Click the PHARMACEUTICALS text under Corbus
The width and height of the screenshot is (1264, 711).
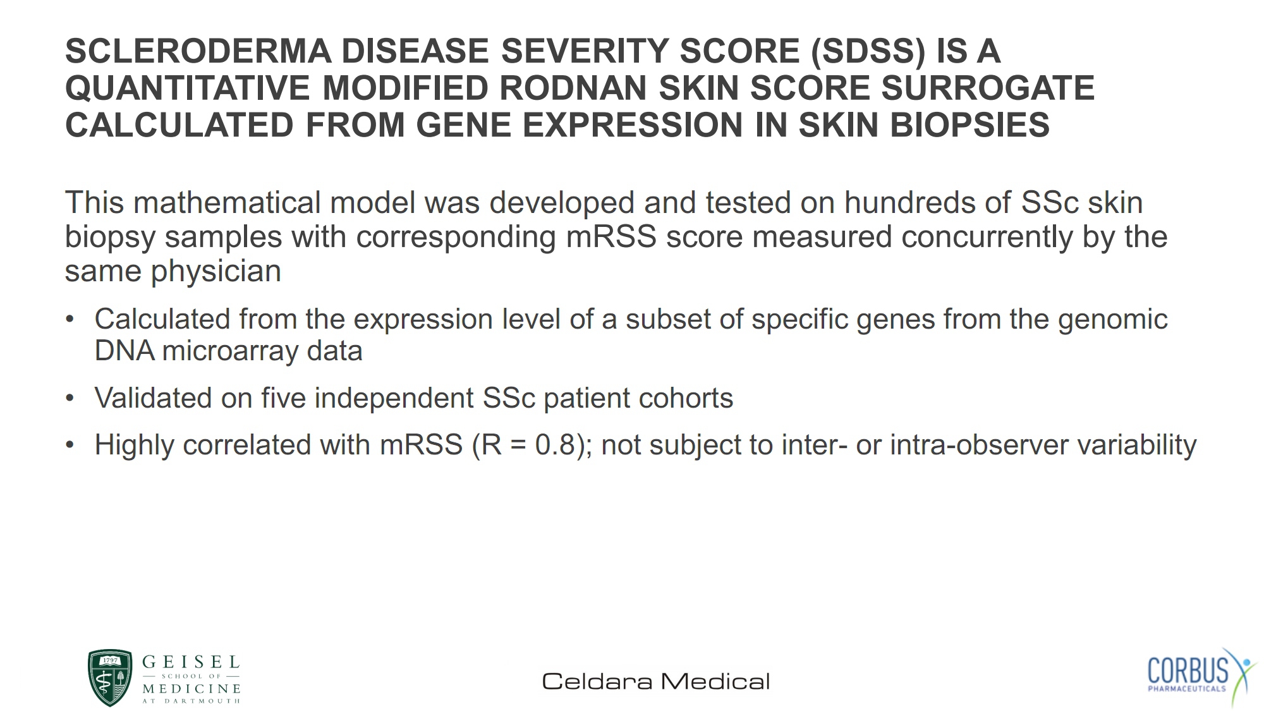tap(1187, 689)
